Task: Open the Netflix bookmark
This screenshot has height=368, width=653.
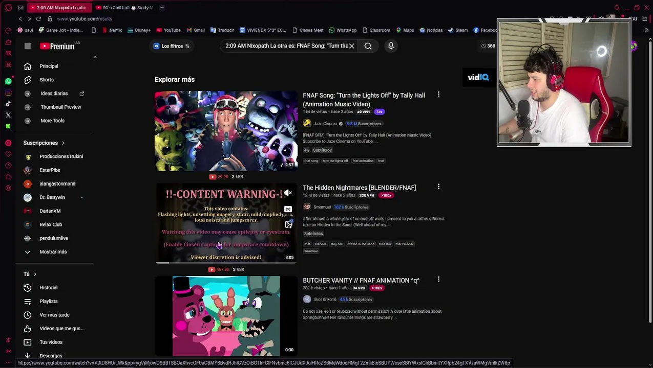Action: pos(112,30)
